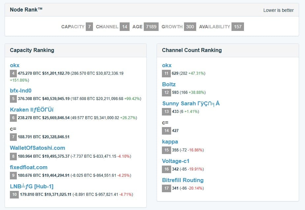Click the Availability rank badge 157
The width and height of the screenshot is (305, 210).
click(238, 27)
